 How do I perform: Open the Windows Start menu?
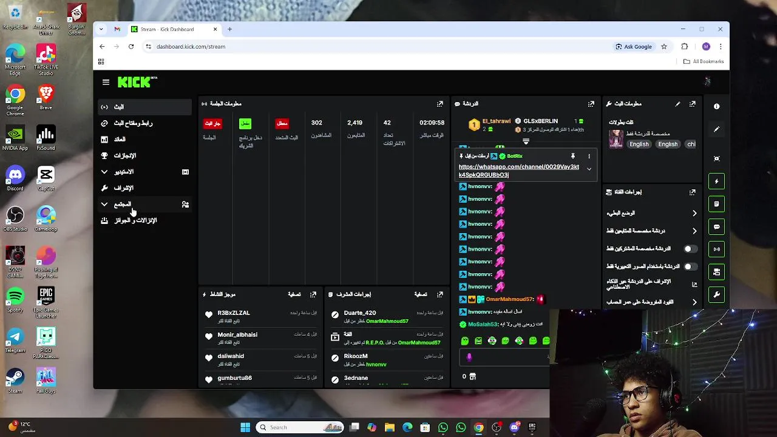(x=245, y=427)
